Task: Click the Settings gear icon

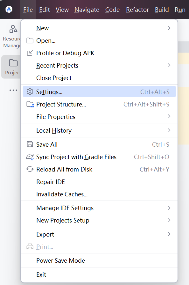Action: (x=30, y=91)
